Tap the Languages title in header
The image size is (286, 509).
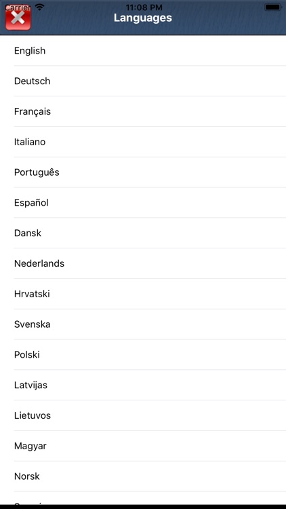[x=143, y=18]
